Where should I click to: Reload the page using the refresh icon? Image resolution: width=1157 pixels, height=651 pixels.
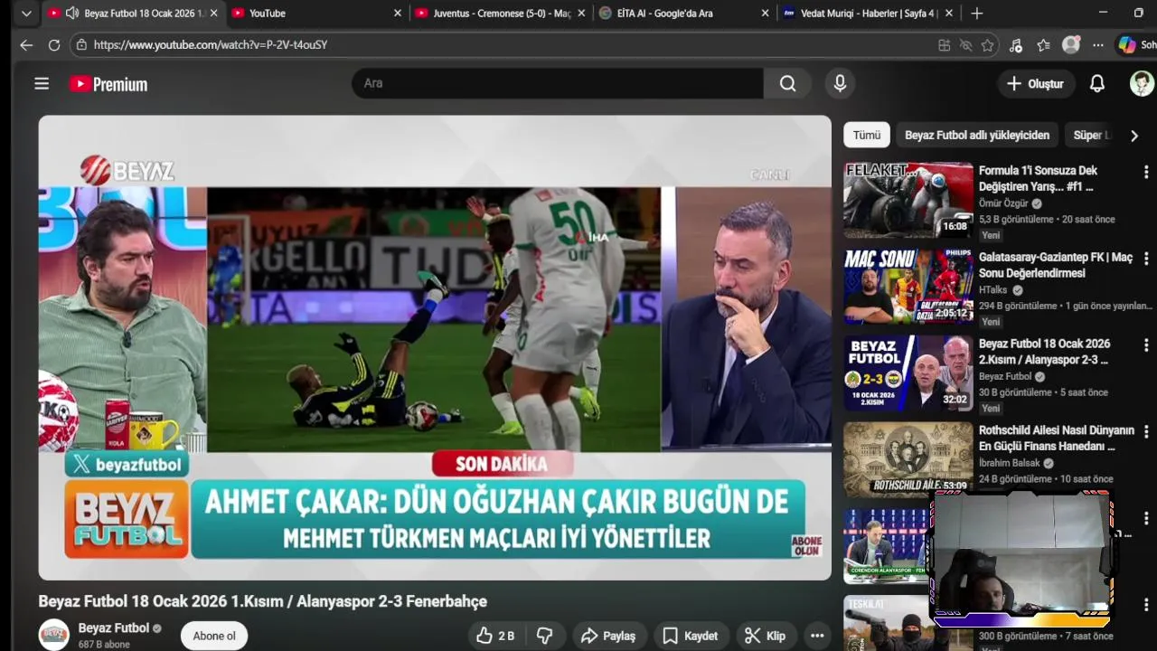(54, 45)
